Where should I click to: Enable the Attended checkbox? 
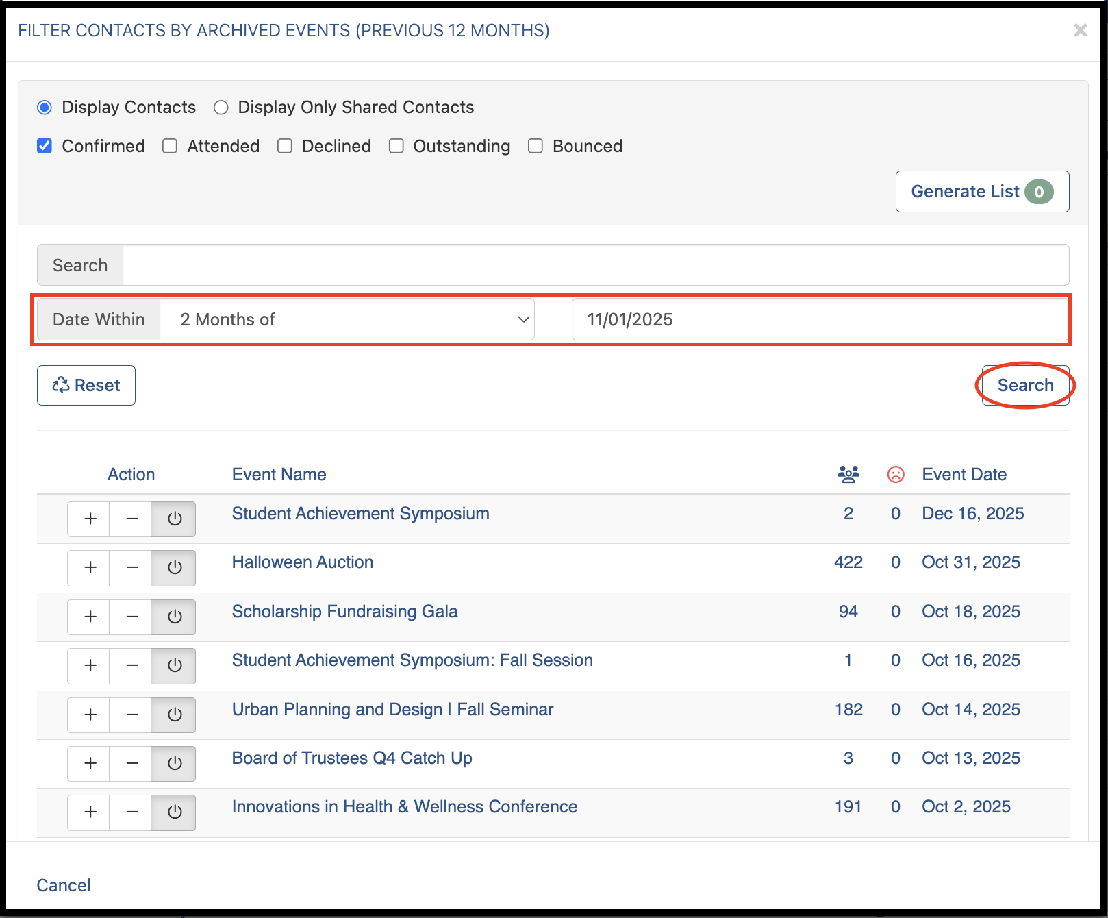170,146
